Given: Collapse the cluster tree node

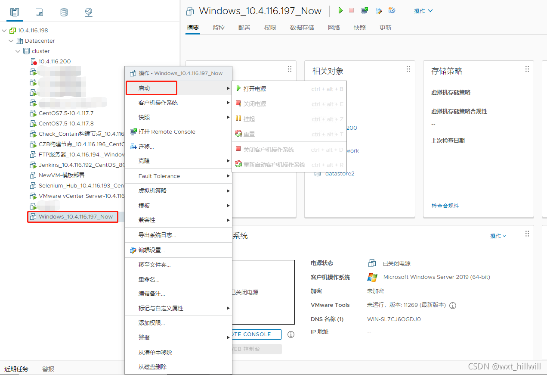Looking at the screenshot, I should pos(18,51).
